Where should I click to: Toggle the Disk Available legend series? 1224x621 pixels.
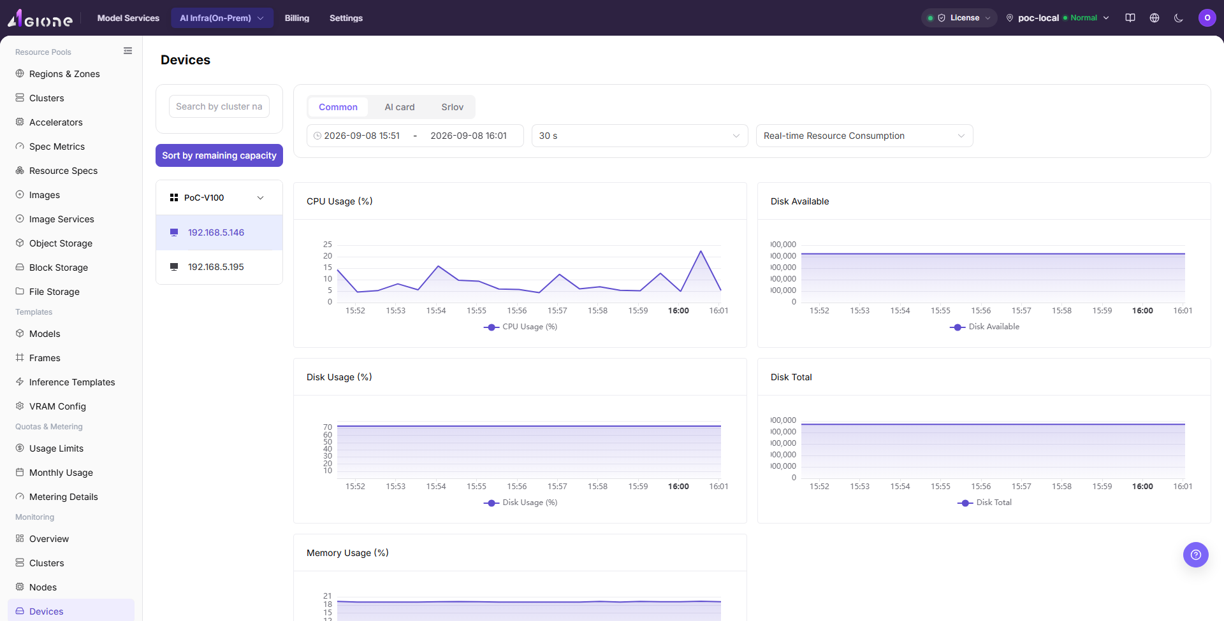(x=985, y=327)
